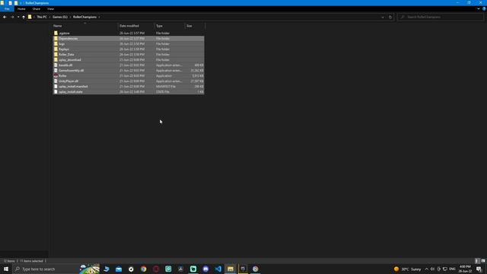Click RollerChampions breadcrumb segment

click(84, 17)
